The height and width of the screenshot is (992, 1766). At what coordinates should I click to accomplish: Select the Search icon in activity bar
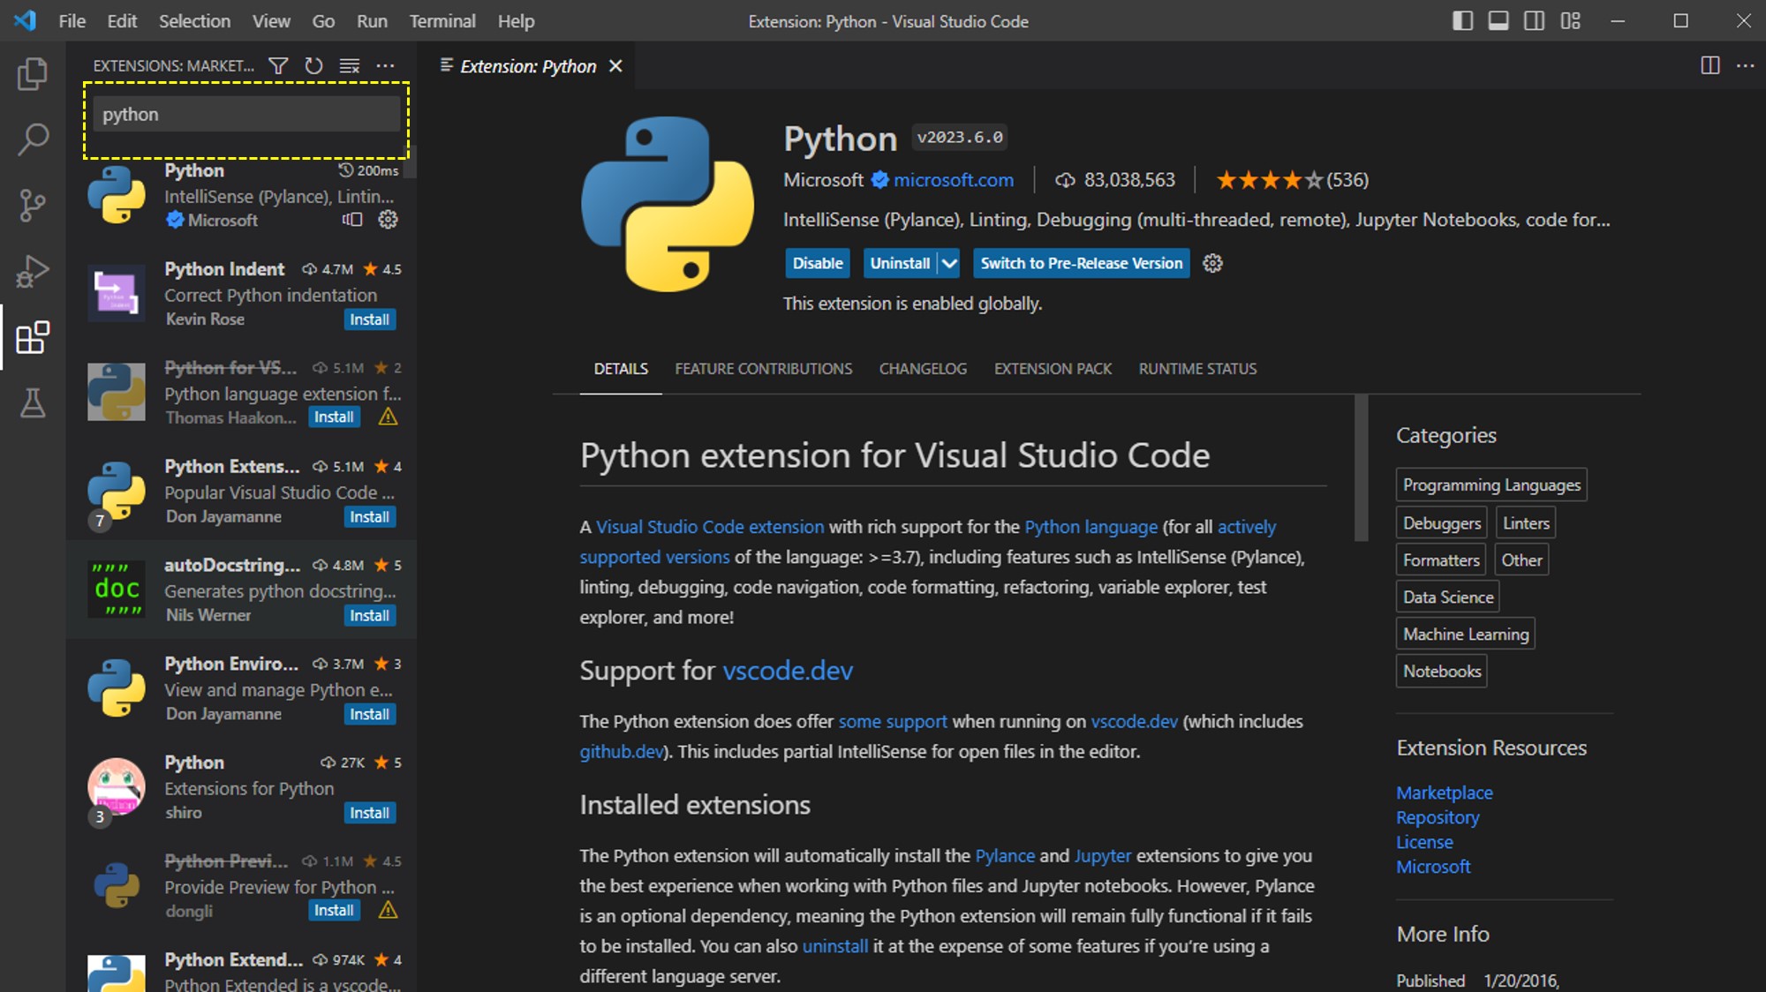click(x=33, y=138)
